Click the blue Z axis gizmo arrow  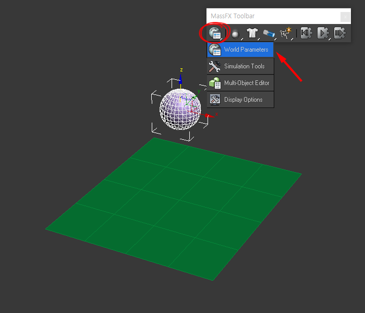180,79
